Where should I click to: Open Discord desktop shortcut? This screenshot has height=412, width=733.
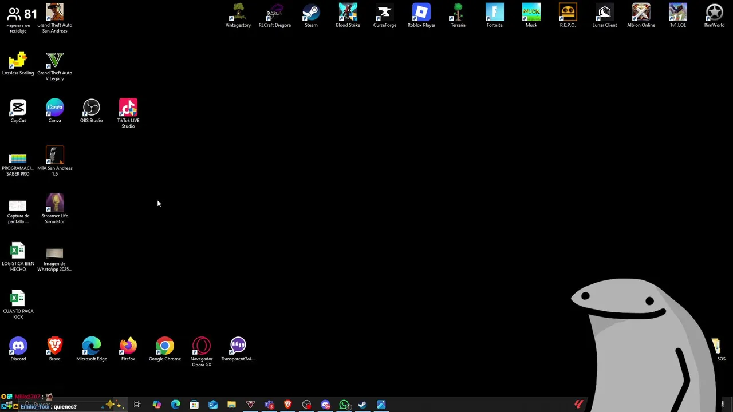[x=18, y=350]
